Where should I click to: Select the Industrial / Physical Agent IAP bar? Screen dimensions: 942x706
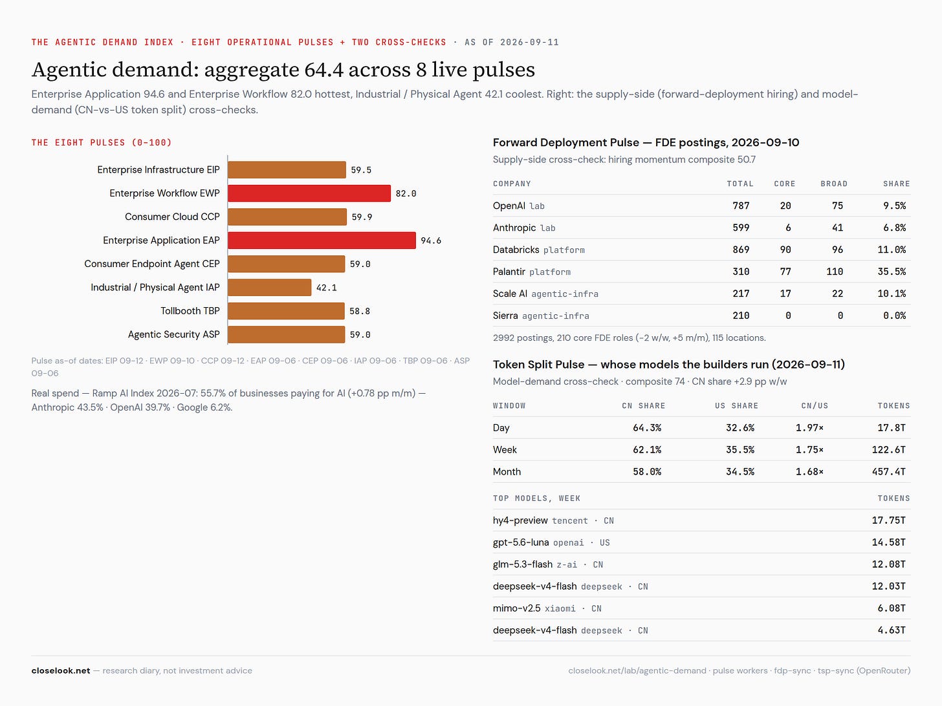tap(269, 288)
